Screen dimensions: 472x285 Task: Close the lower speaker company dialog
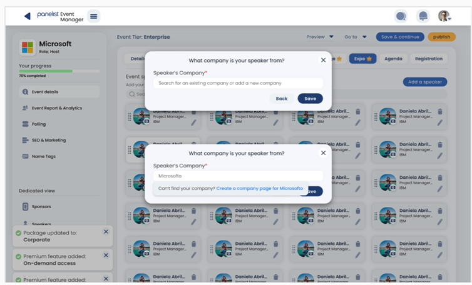tap(323, 153)
